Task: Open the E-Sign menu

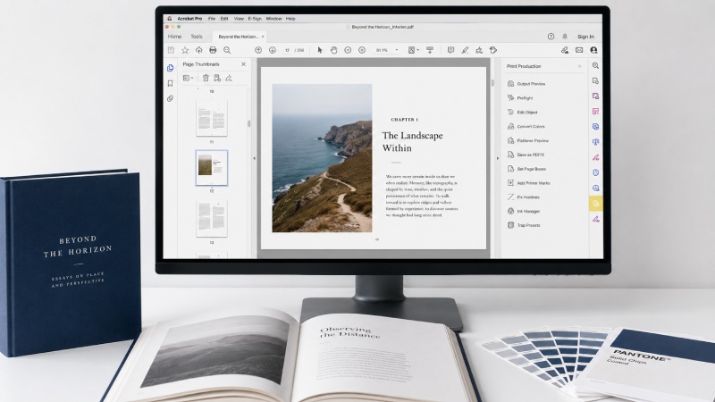Action: [255, 19]
